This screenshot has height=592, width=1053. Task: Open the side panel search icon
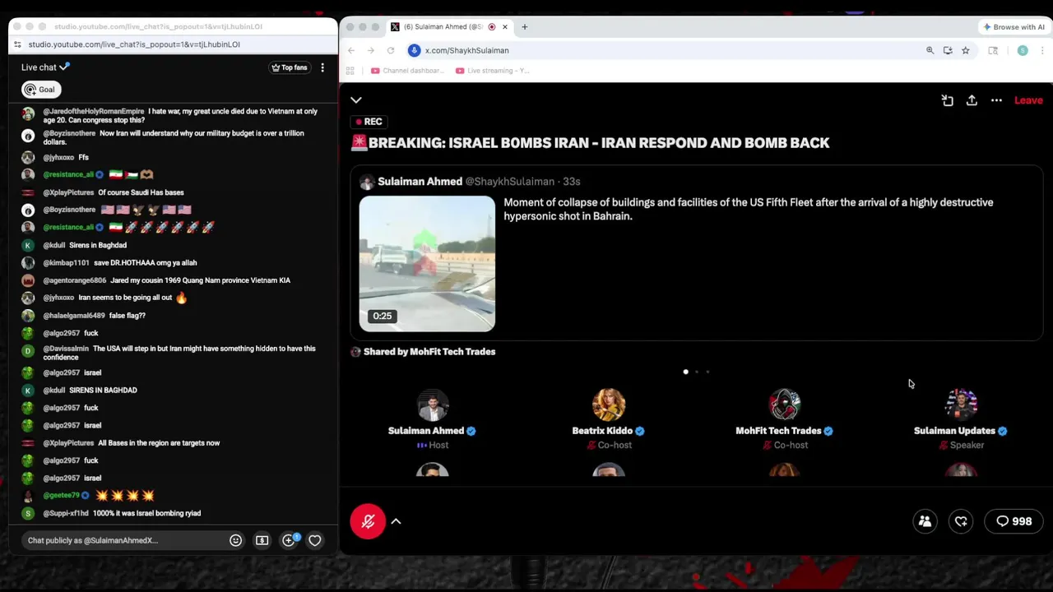point(993,50)
